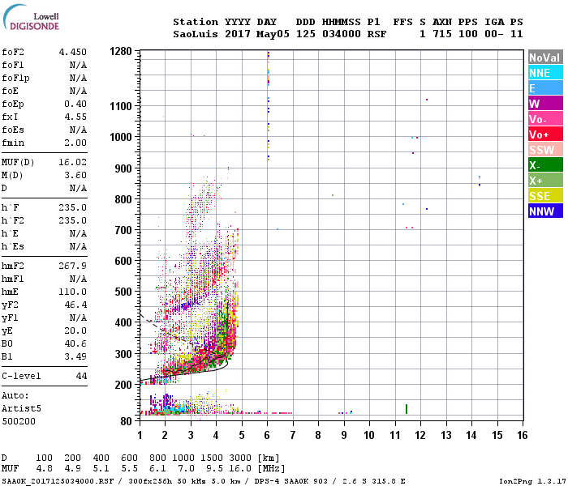Click the RSF program label
This screenshot has width=568, height=486.
point(377,34)
